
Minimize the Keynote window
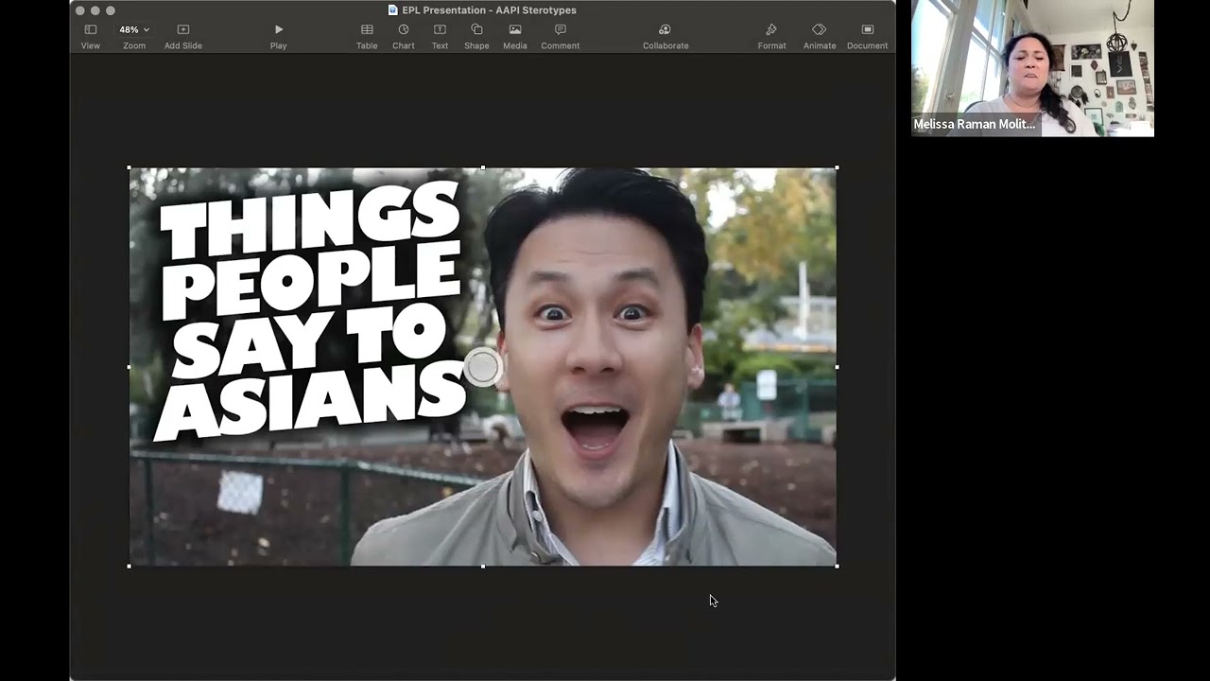pyautogui.click(x=95, y=10)
